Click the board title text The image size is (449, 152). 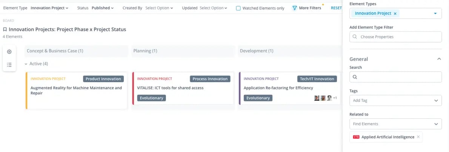pos(67,29)
